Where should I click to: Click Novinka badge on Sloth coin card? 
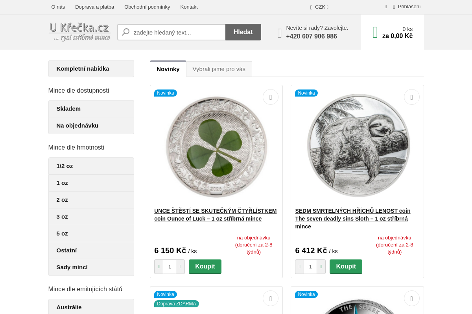pyautogui.click(x=306, y=93)
